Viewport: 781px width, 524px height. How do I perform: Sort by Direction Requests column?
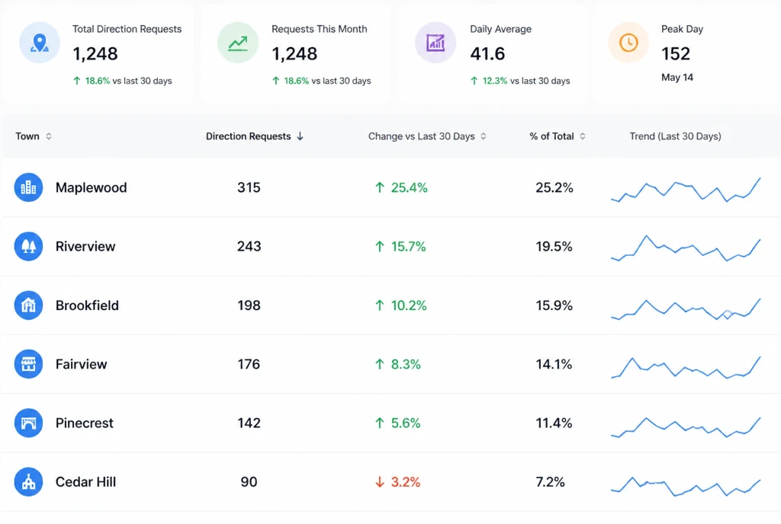255,136
